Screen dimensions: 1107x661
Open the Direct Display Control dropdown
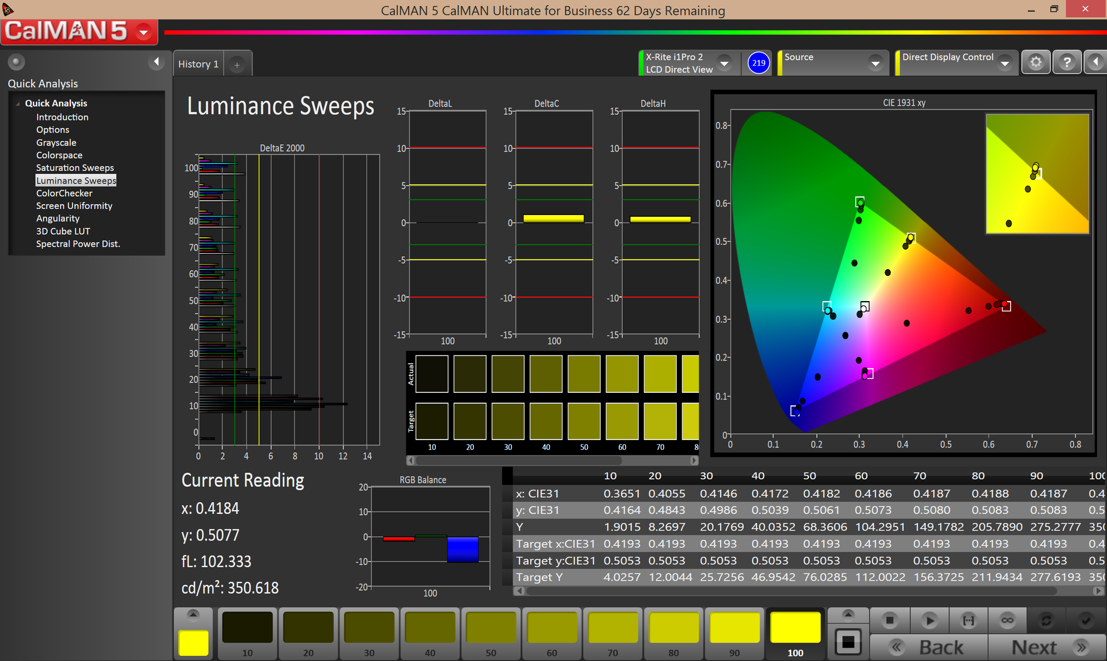(x=1005, y=63)
